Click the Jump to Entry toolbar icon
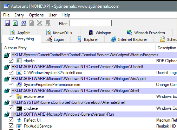This screenshot has width=177, height=130. [48, 23]
